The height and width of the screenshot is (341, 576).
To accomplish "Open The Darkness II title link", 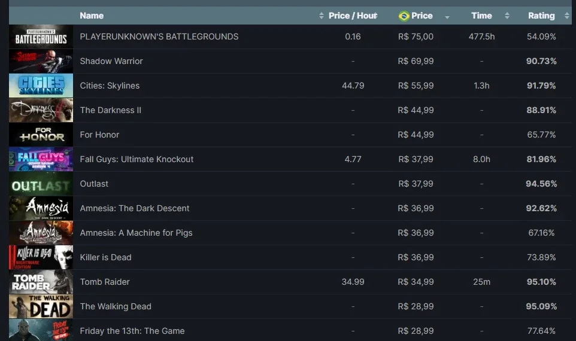I will click(x=110, y=110).
